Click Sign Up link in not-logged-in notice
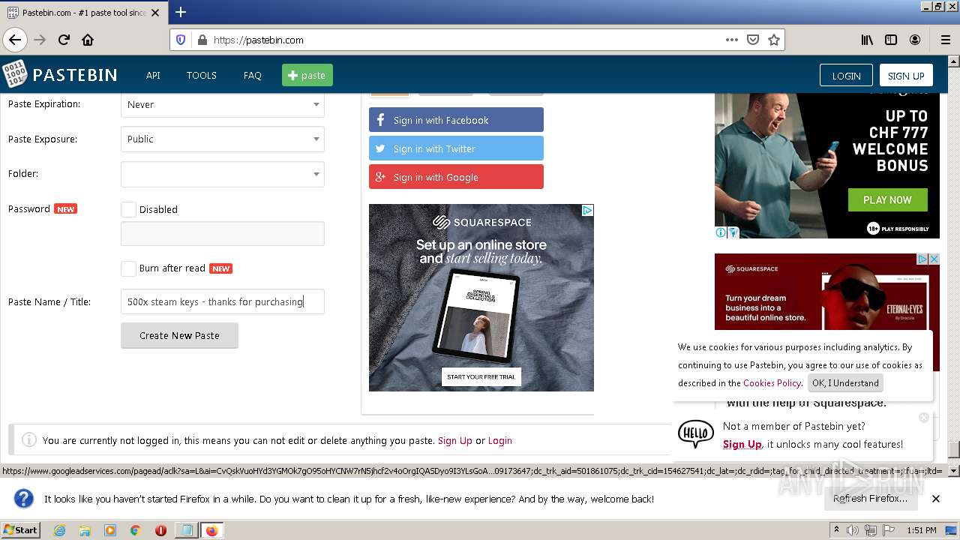 click(455, 440)
